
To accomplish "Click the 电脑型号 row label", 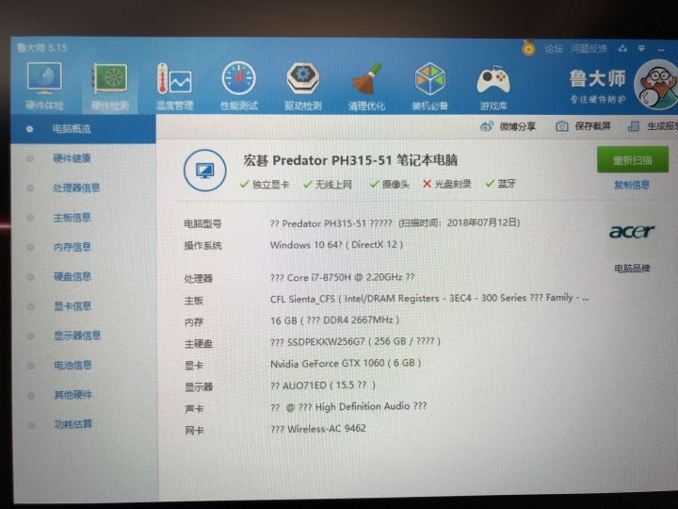I will (202, 223).
